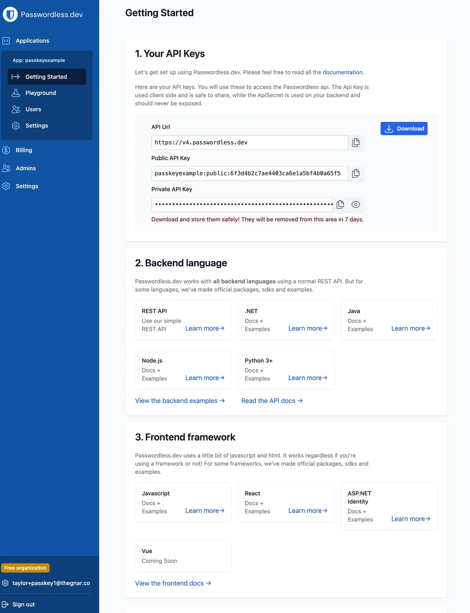The width and height of the screenshot is (470, 613).
Task: Open the Playground page
Action: 41,93
